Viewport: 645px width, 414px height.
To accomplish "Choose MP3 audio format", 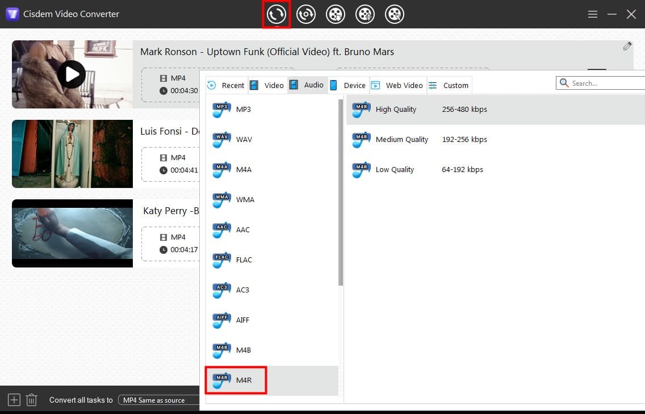I will 272,110.
